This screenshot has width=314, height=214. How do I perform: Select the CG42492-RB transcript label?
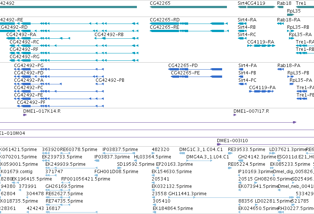[109, 35]
